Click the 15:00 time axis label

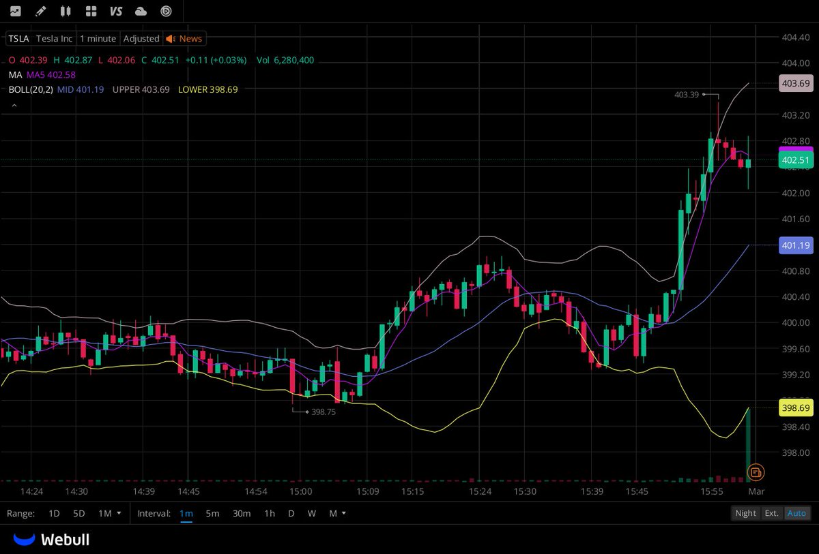(300, 491)
